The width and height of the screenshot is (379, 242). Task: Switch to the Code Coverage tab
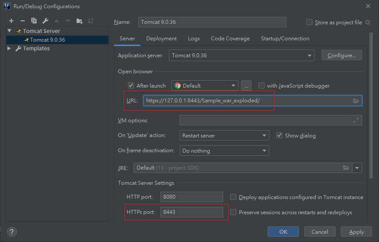pyautogui.click(x=230, y=39)
